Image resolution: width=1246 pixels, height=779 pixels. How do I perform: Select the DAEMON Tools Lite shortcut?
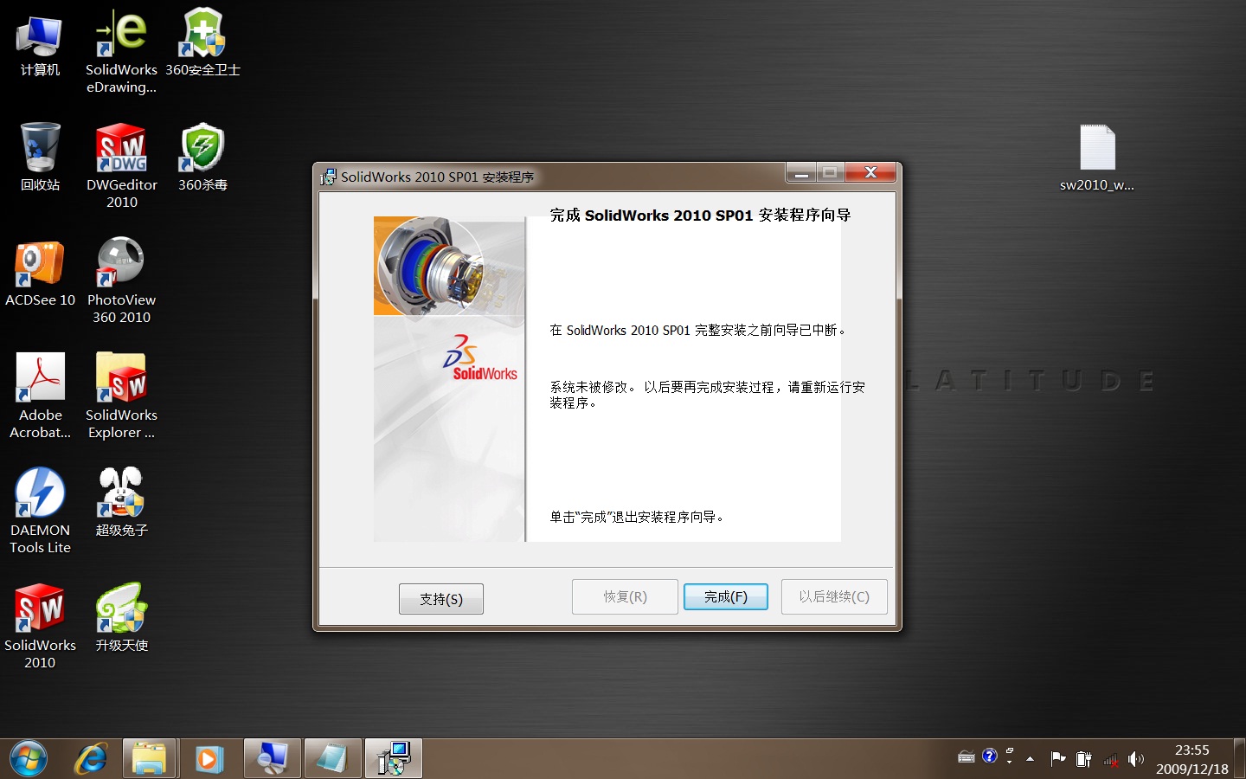coord(40,512)
